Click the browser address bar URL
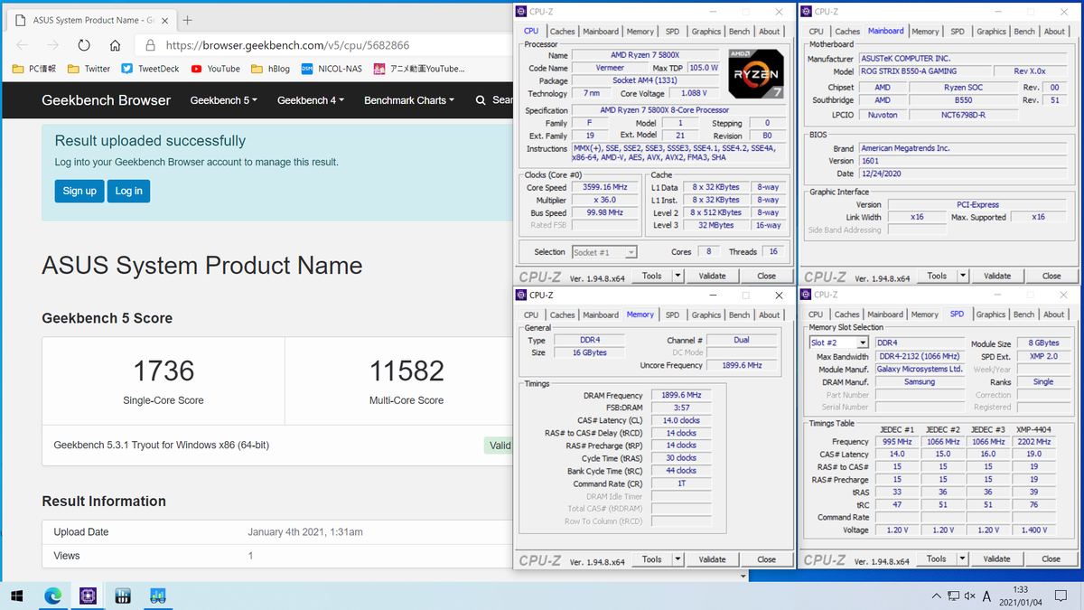The width and height of the screenshot is (1084, 610). [x=287, y=44]
